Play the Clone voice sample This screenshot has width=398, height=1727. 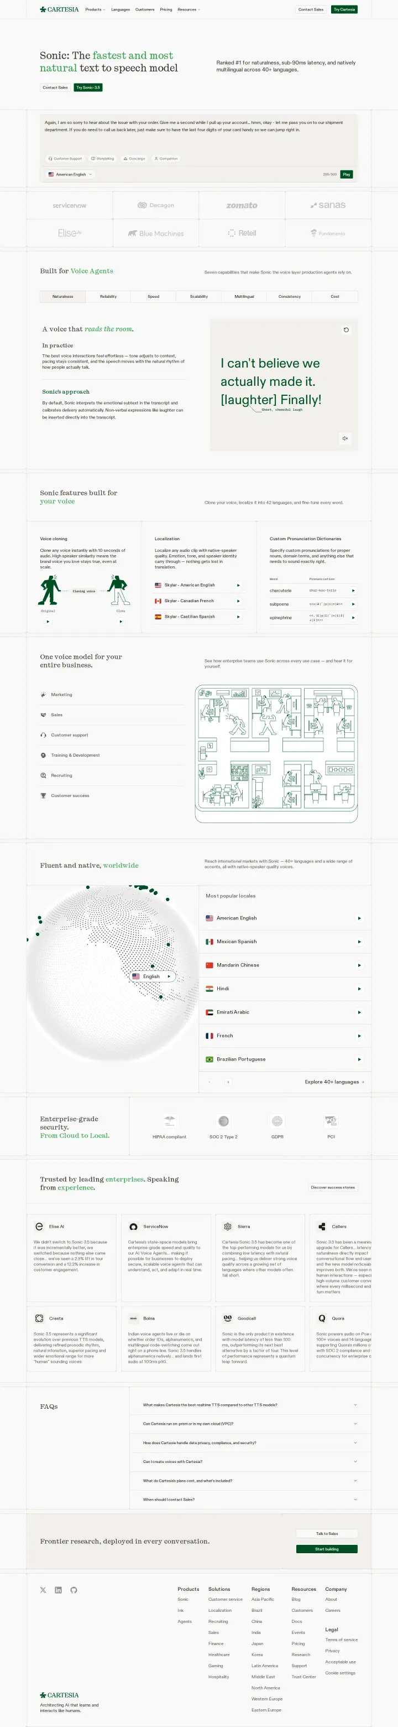coord(121,622)
